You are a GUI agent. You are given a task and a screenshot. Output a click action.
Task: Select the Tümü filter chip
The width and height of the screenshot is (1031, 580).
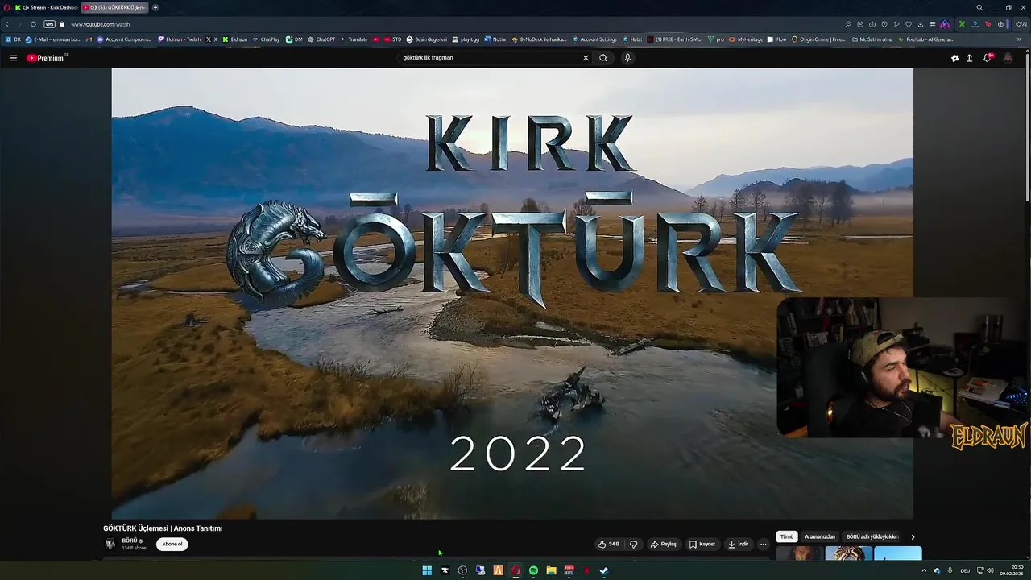point(787,536)
